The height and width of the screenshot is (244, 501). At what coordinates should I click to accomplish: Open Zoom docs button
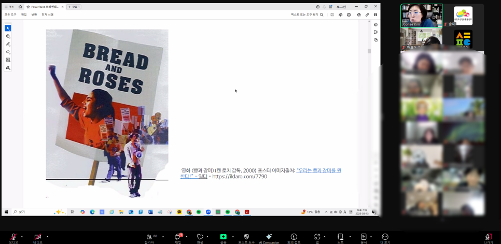point(364,238)
